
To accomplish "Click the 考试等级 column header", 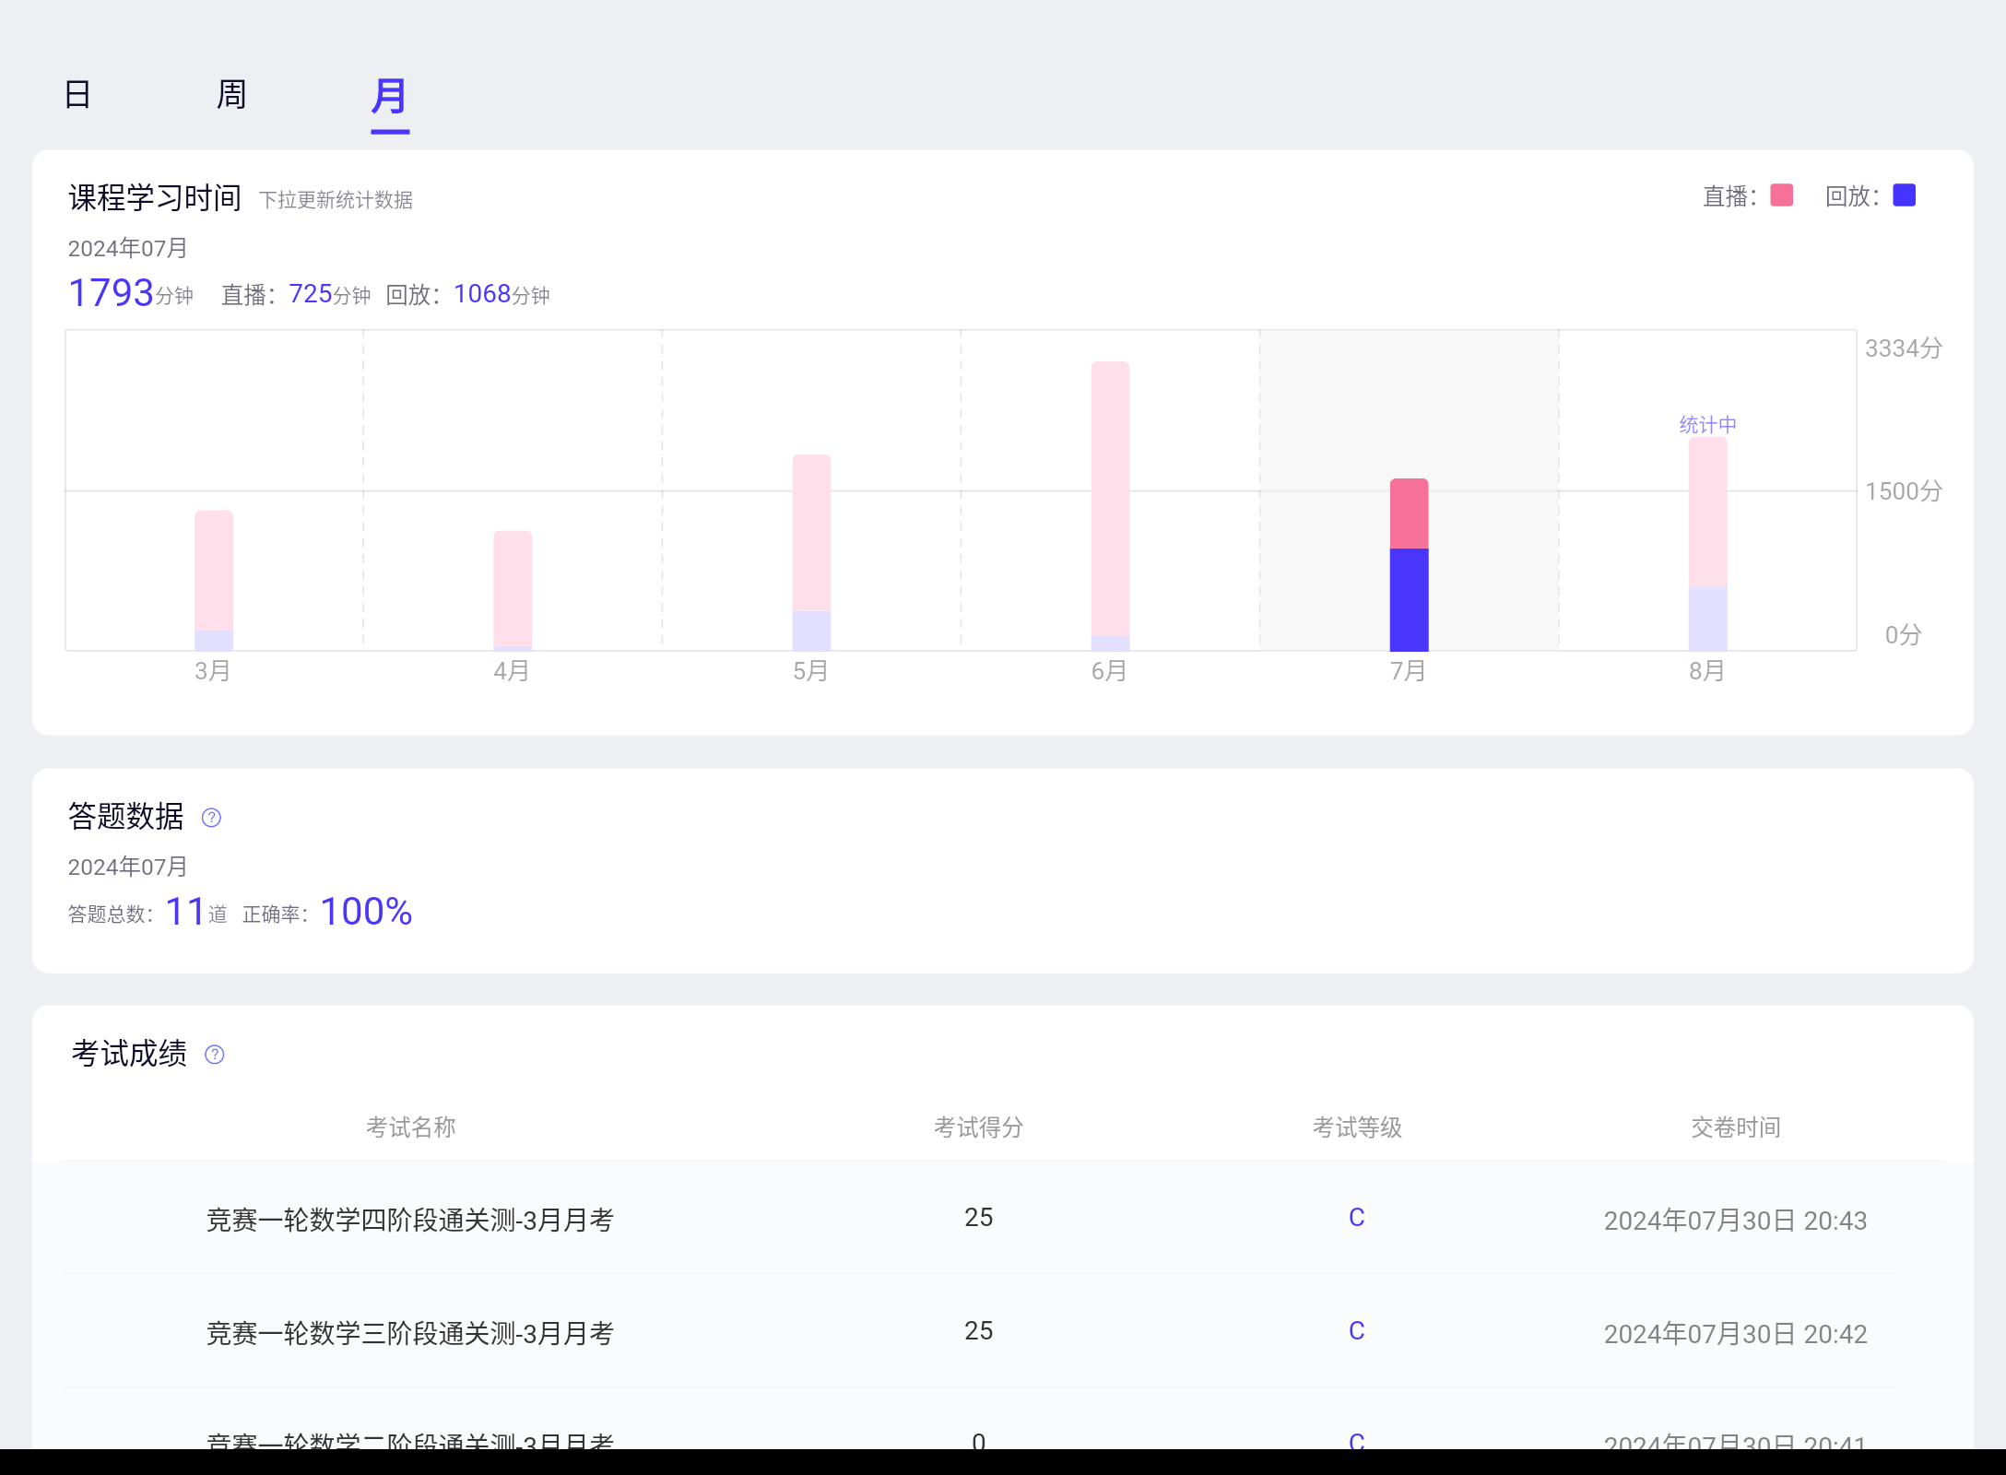I will [1357, 1127].
